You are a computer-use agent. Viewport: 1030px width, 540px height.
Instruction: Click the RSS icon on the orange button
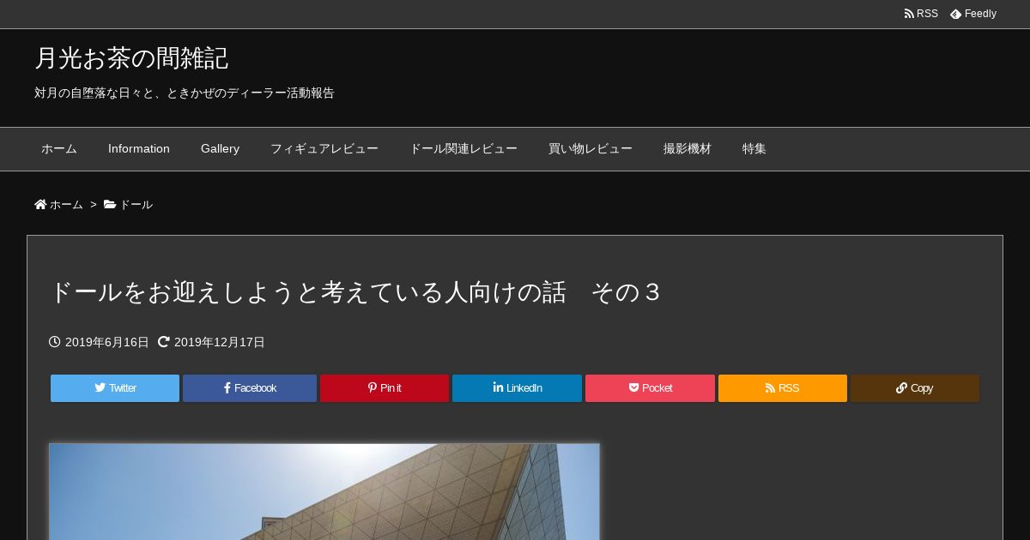tap(771, 387)
